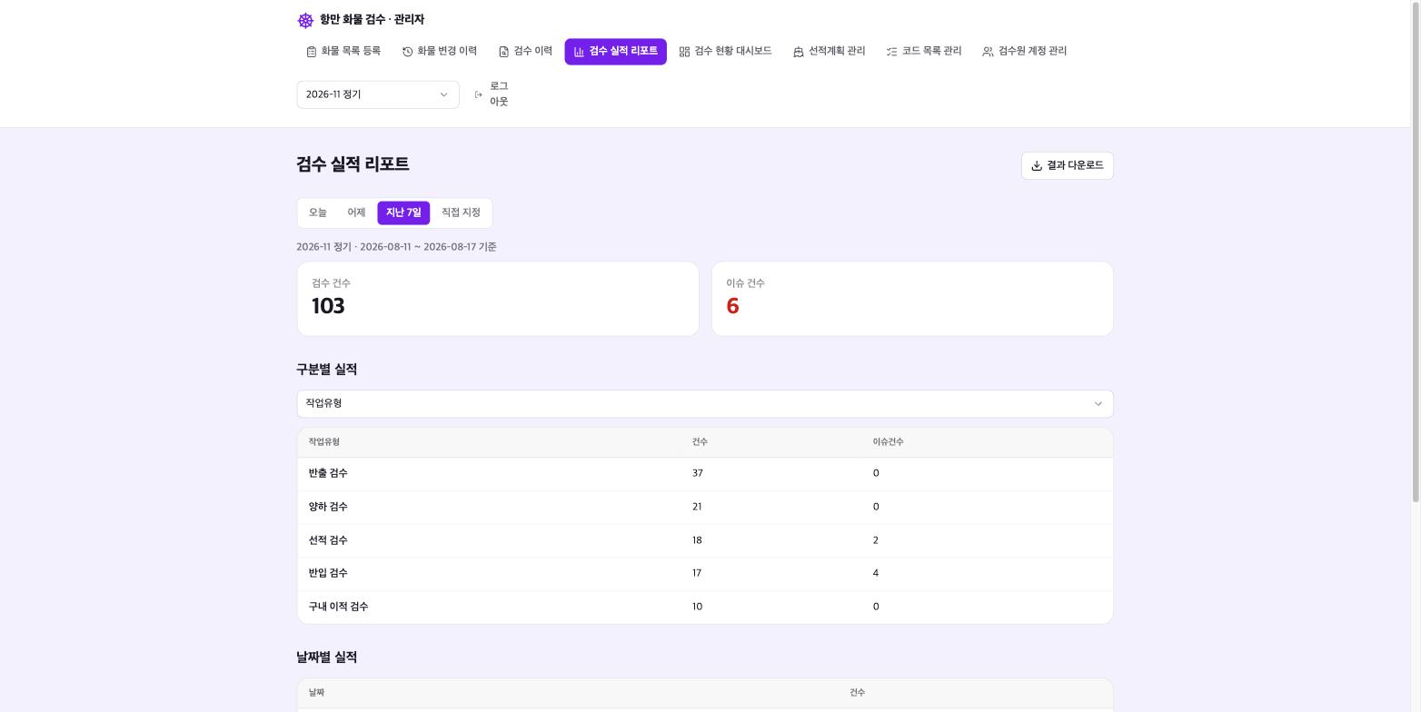Viewport: 1421px width, 712px height.
Task: Click the 구분별 실적 section heading
Action: 327,370
